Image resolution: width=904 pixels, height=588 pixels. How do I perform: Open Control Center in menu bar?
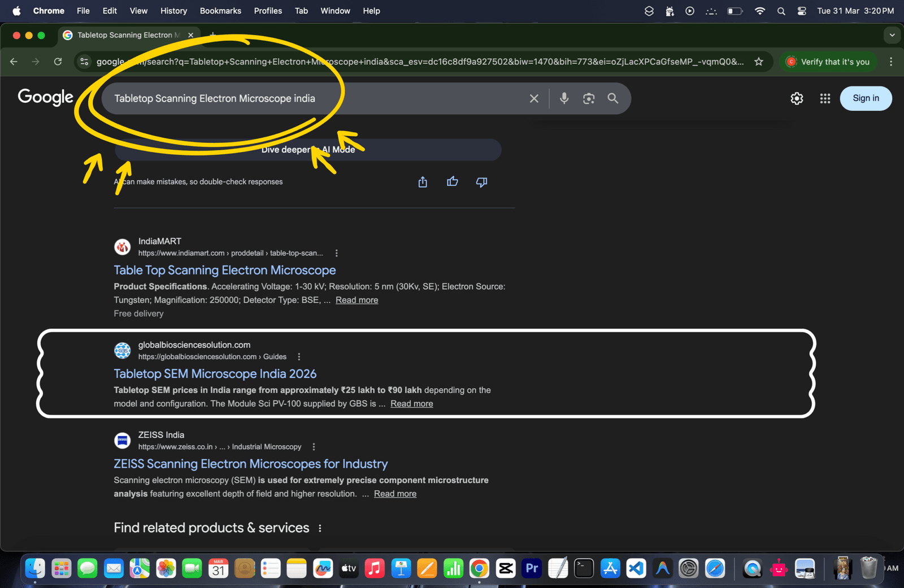(802, 11)
